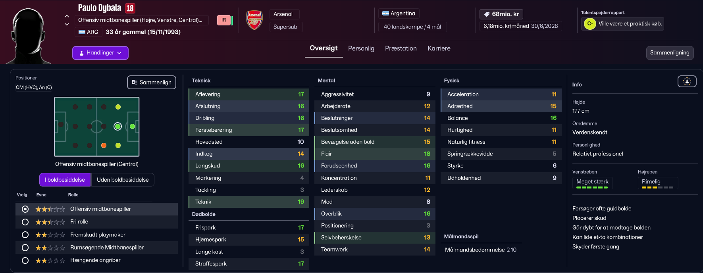
Task: Click the C- scout rating badge
Action: 590,24
